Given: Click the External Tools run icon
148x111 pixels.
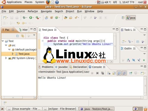Looking at the screenshot, I should pyautogui.click(x=37, y=18).
